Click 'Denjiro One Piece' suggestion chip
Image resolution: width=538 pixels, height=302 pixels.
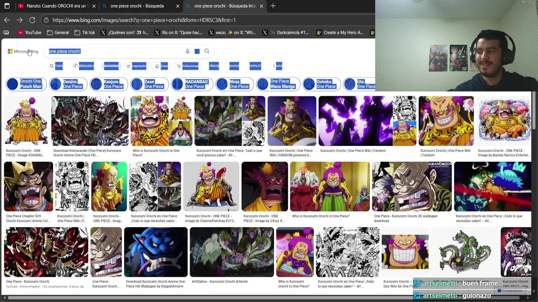(67, 84)
